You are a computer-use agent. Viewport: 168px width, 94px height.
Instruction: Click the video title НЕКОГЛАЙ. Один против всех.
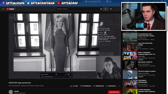click(20, 83)
